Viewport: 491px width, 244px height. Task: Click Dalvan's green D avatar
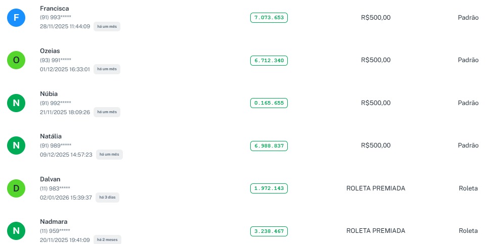point(16,188)
